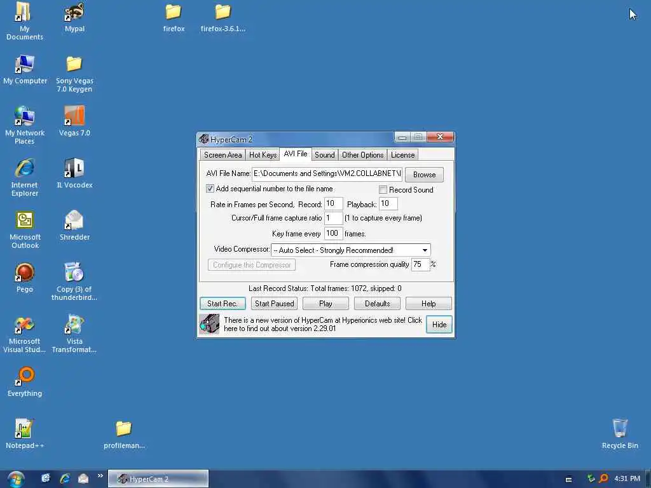Image resolution: width=651 pixels, height=488 pixels.
Task: Toggle Add sequential number to file name
Action: click(210, 188)
